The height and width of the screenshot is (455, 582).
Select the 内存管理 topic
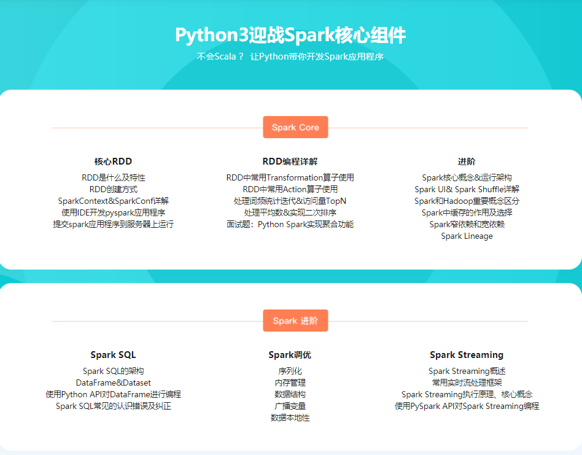coord(290,383)
